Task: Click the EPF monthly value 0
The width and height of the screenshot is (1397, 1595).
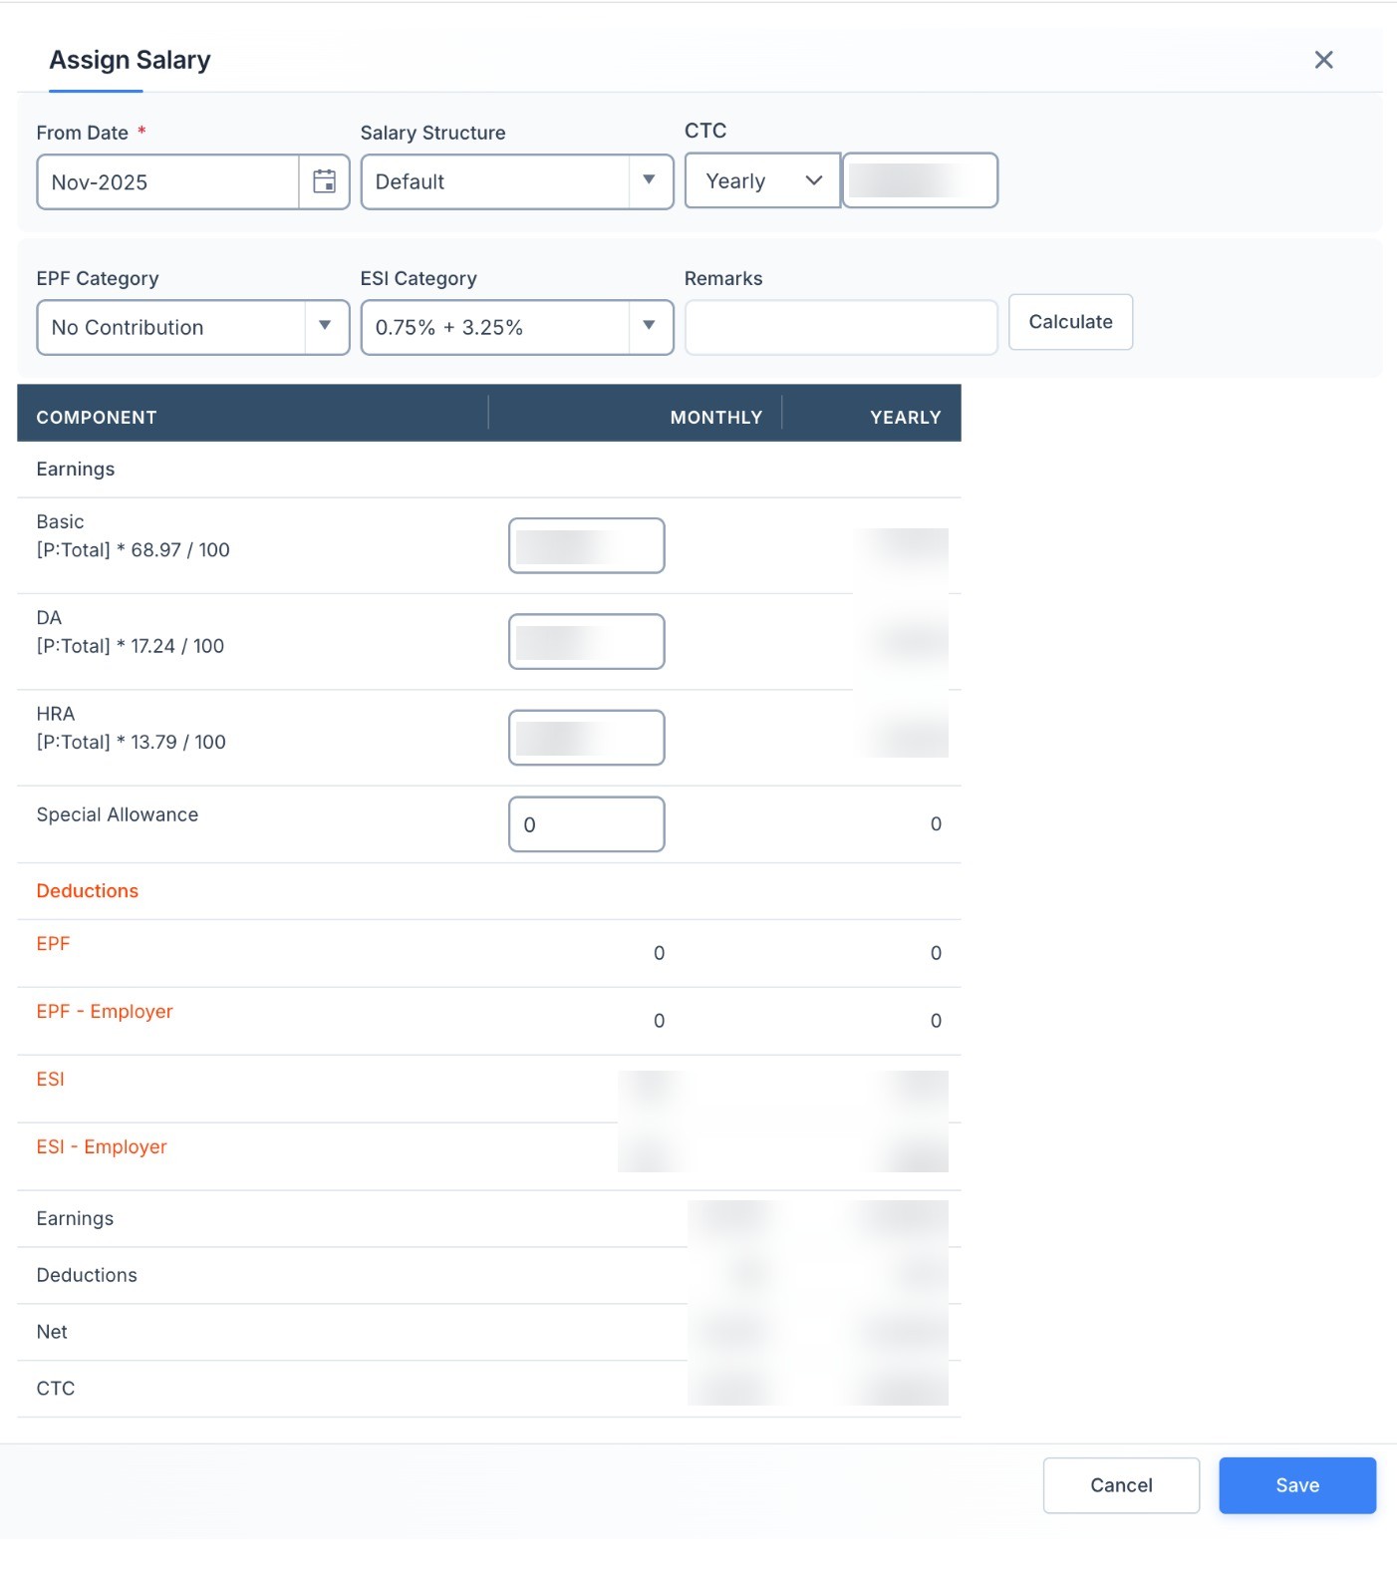Action: point(659,953)
